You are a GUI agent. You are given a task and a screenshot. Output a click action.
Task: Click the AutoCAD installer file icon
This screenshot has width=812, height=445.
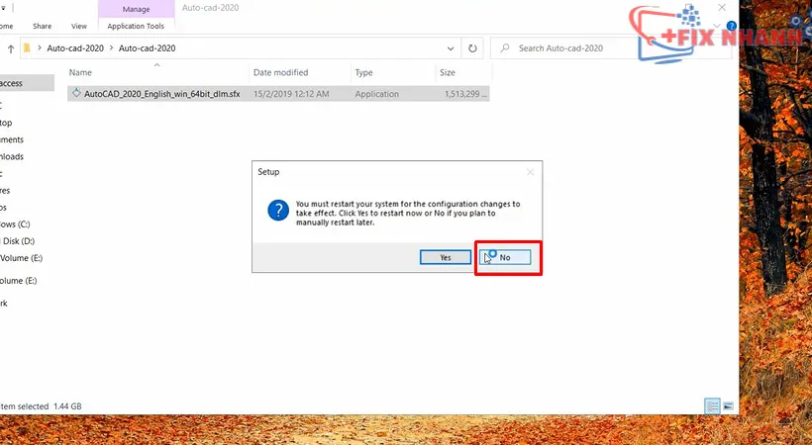click(x=76, y=94)
